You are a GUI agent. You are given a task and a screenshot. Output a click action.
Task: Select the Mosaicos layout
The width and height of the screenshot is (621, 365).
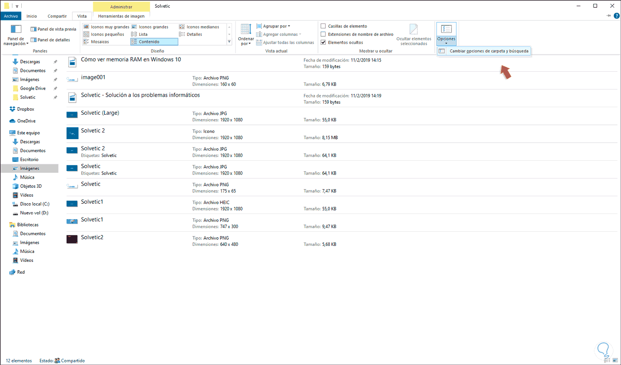96,42
